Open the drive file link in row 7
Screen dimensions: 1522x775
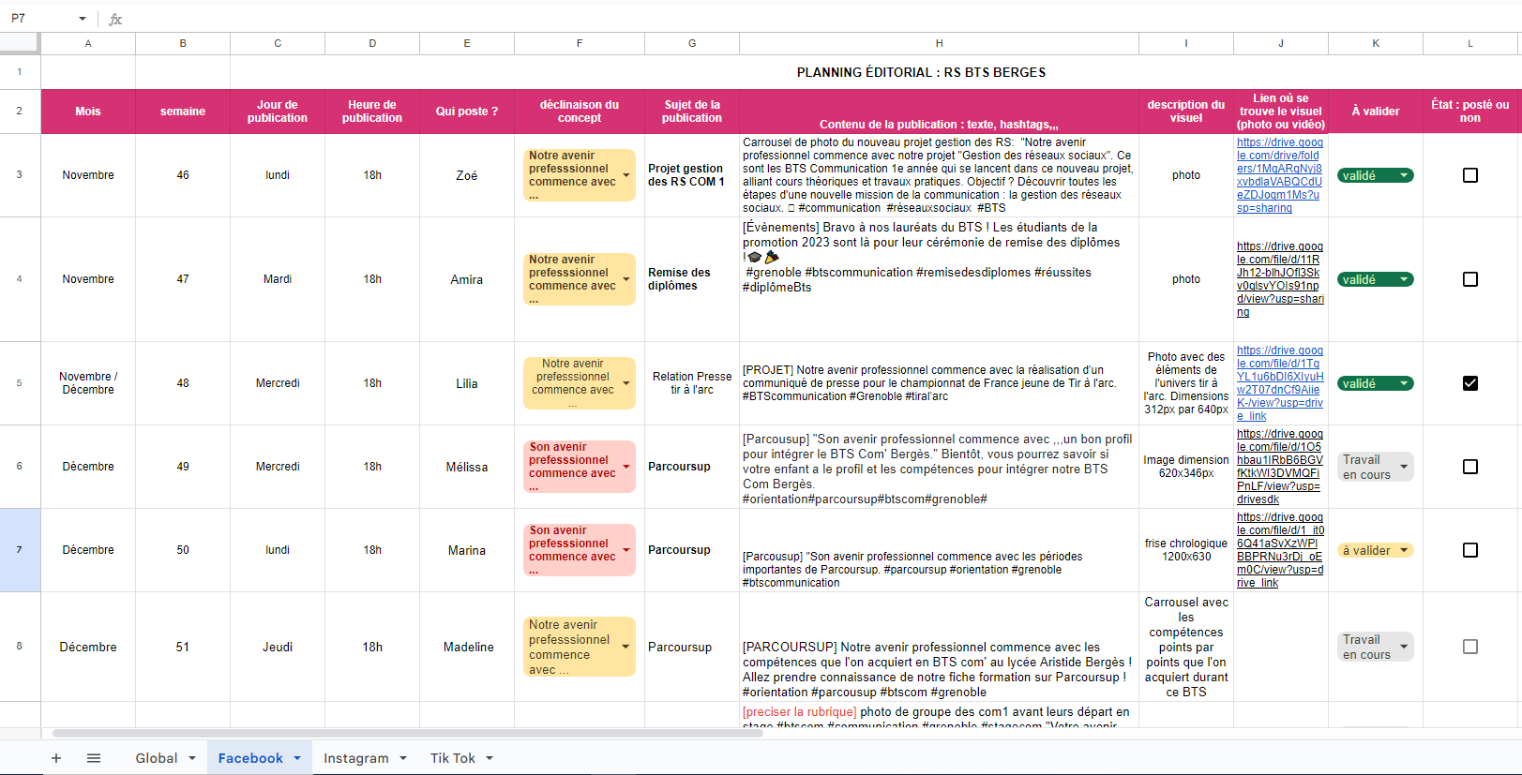(x=1280, y=550)
